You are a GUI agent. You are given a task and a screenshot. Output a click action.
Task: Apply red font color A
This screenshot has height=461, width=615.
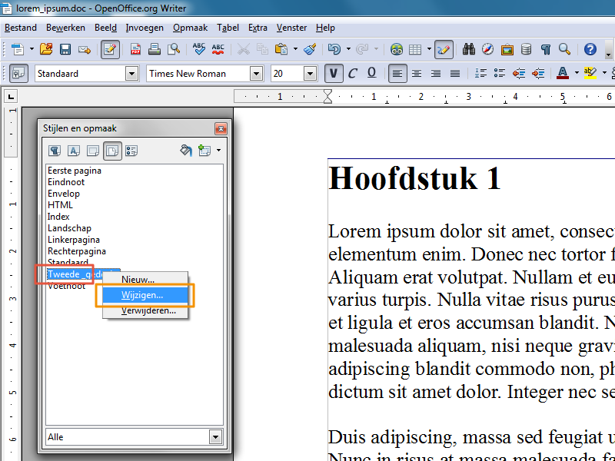click(563, 73)
